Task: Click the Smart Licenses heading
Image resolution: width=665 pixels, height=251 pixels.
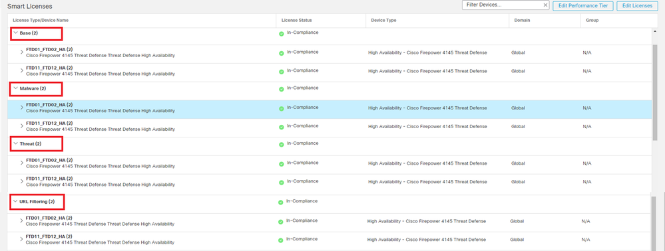Action: pyautogui.click(x=30, y=7)
